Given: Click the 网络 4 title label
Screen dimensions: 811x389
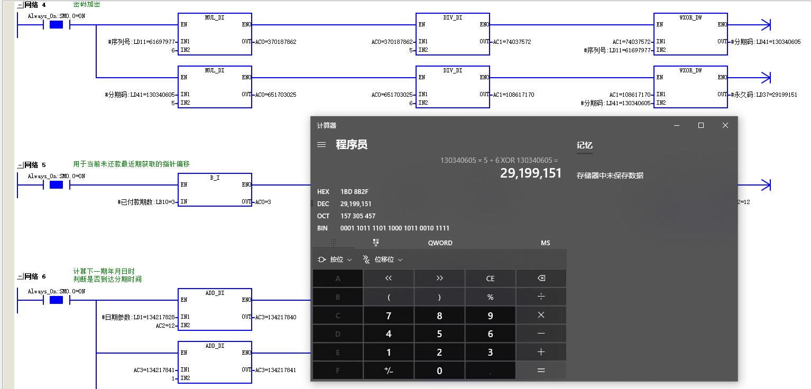Looking at the screenshot, I should (x=35, y=5).
